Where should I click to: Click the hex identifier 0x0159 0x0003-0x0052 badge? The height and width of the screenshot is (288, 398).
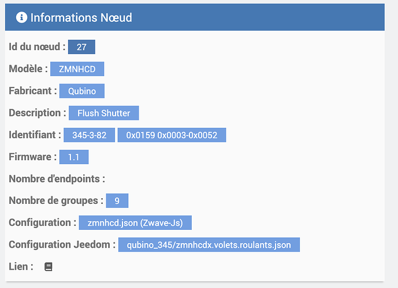click(172, 135)
